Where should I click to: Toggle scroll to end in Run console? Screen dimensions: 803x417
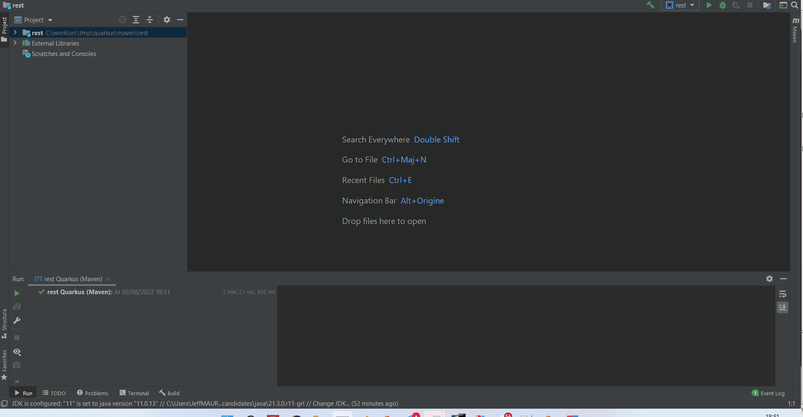[x=783, y=308]
